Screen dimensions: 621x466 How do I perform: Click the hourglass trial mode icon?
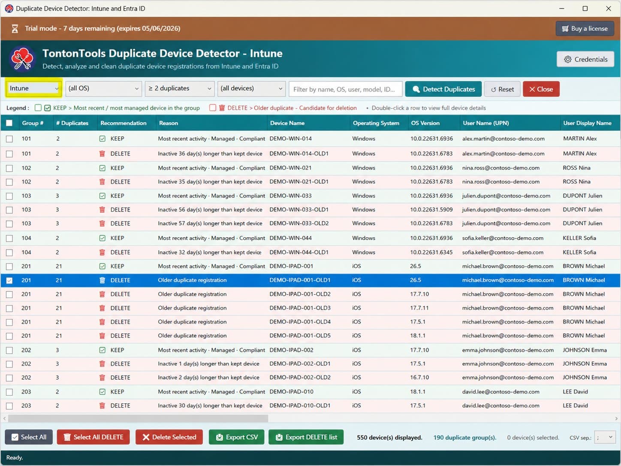[x=15, y=29]
